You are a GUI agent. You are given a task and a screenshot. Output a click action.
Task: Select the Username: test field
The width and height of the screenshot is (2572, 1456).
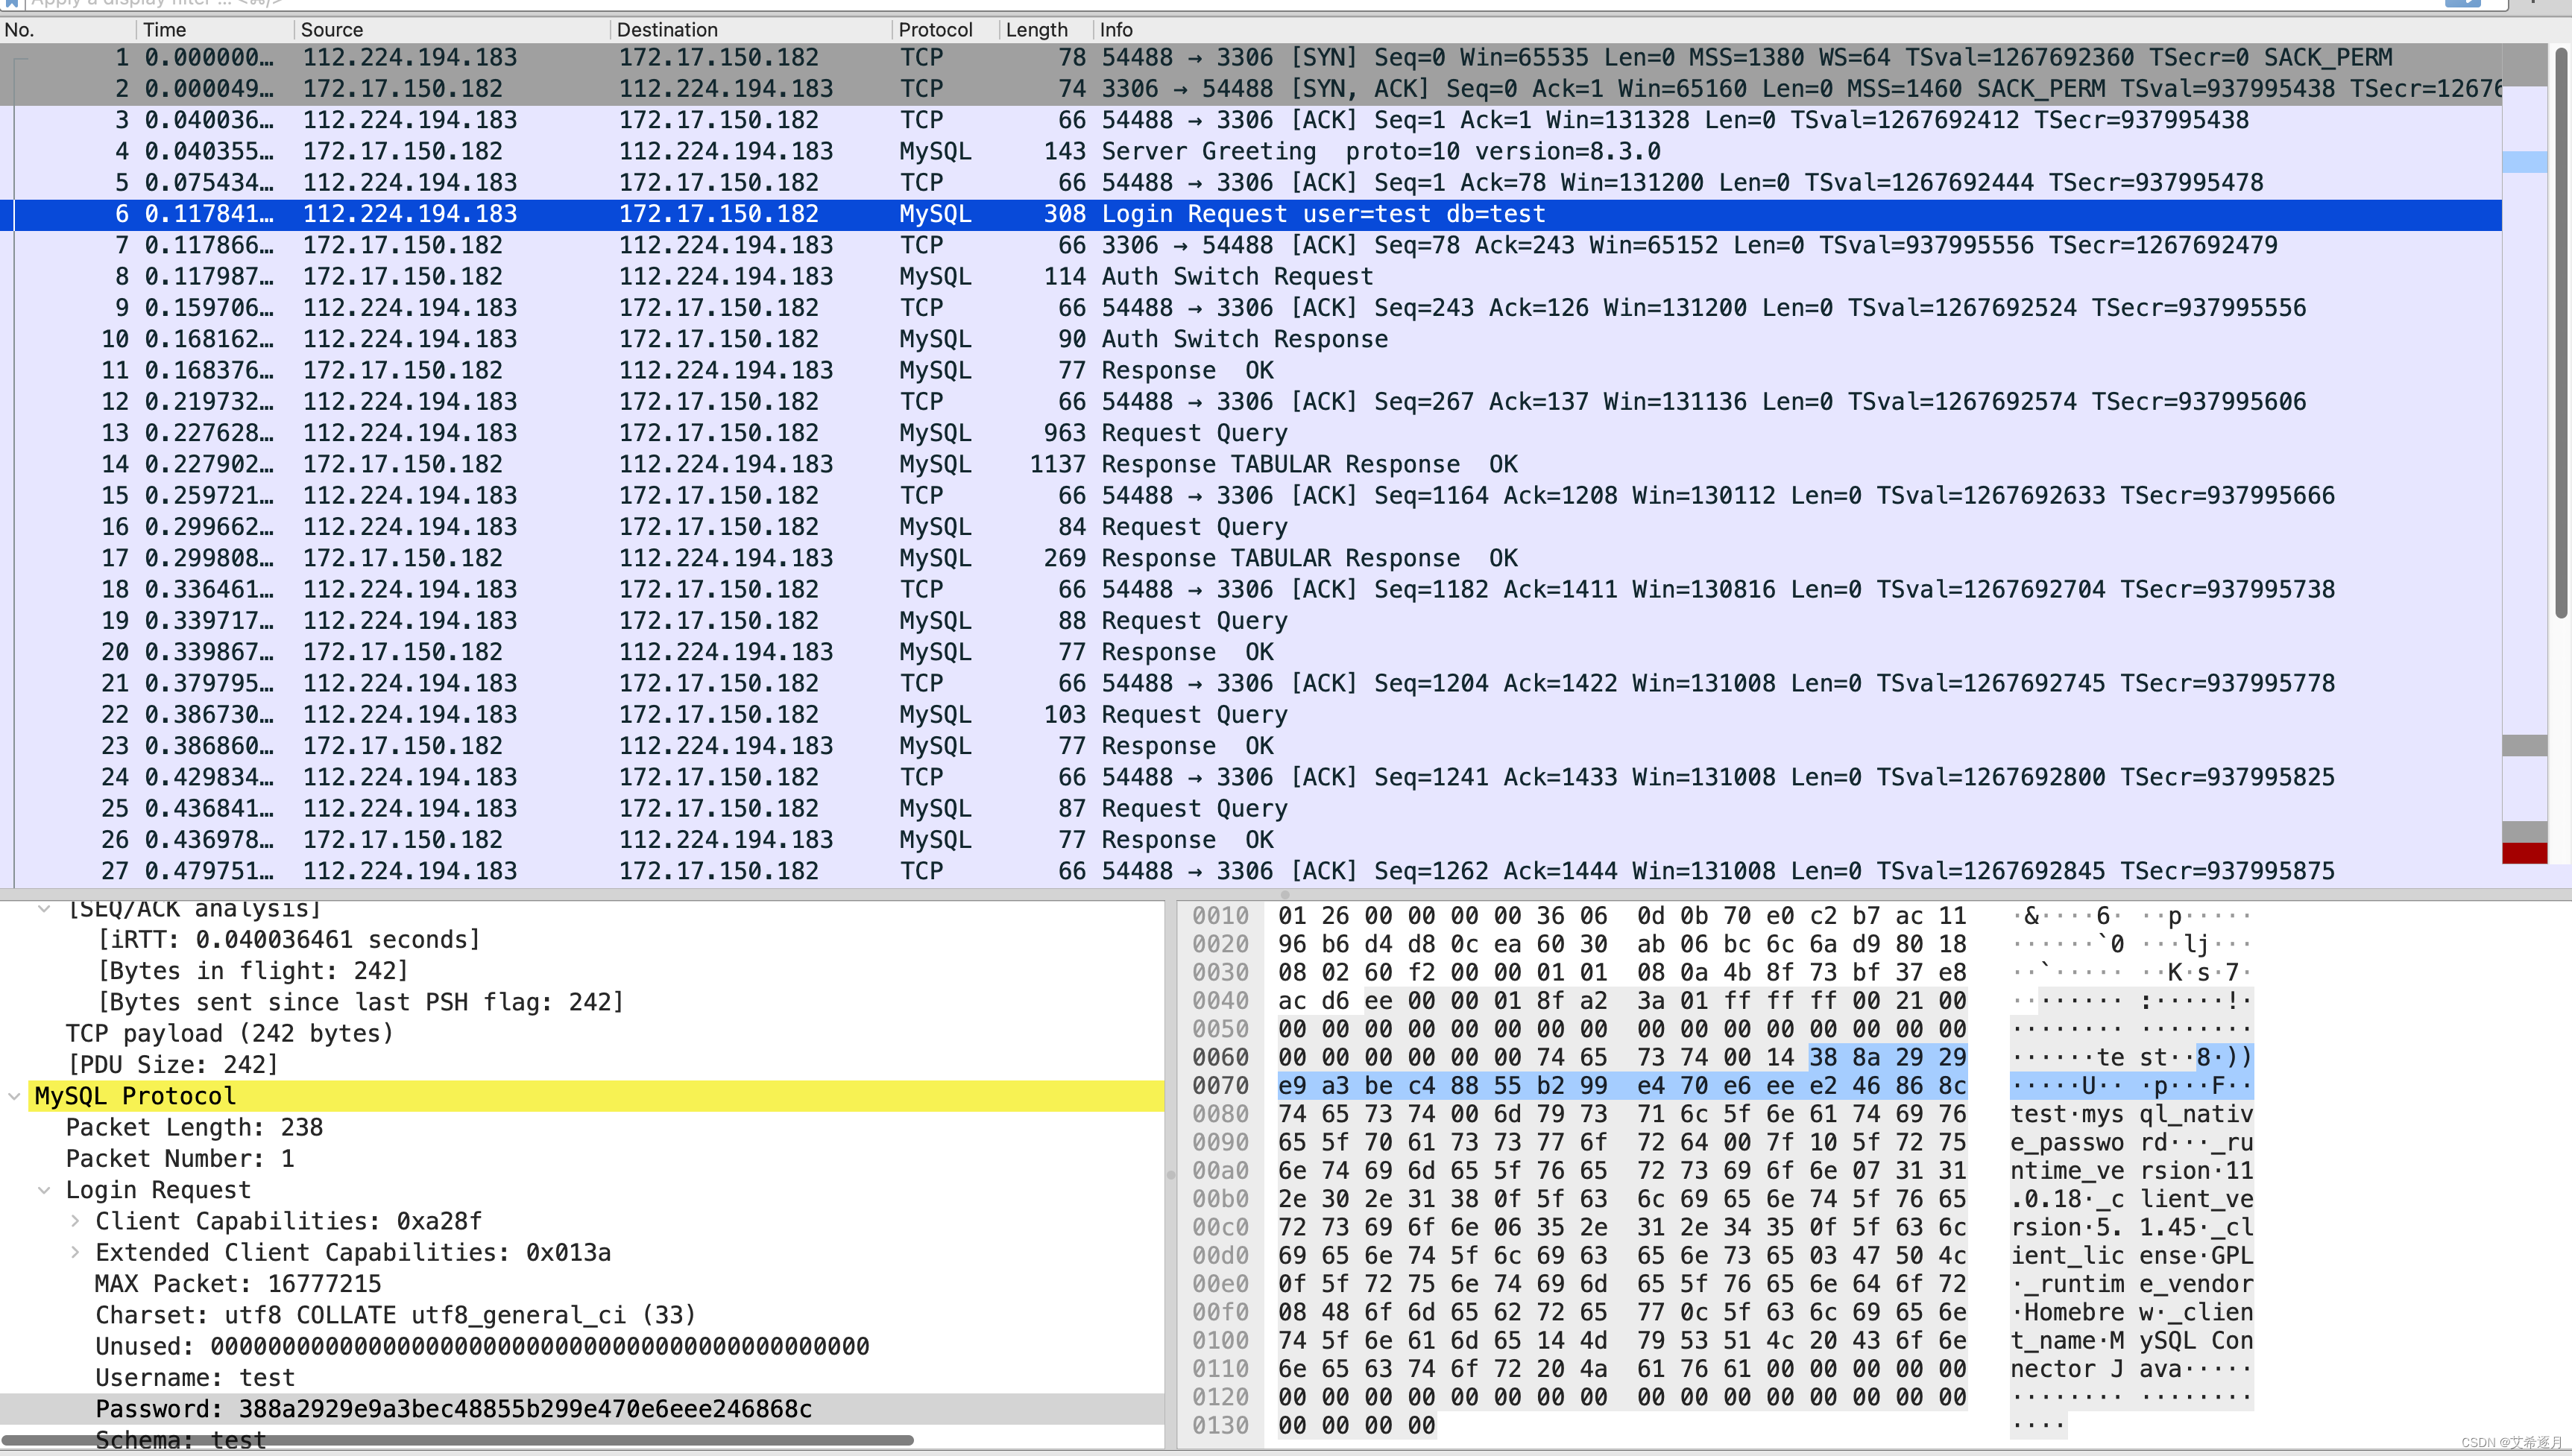pyautogui.click(x=582, y=1378)
